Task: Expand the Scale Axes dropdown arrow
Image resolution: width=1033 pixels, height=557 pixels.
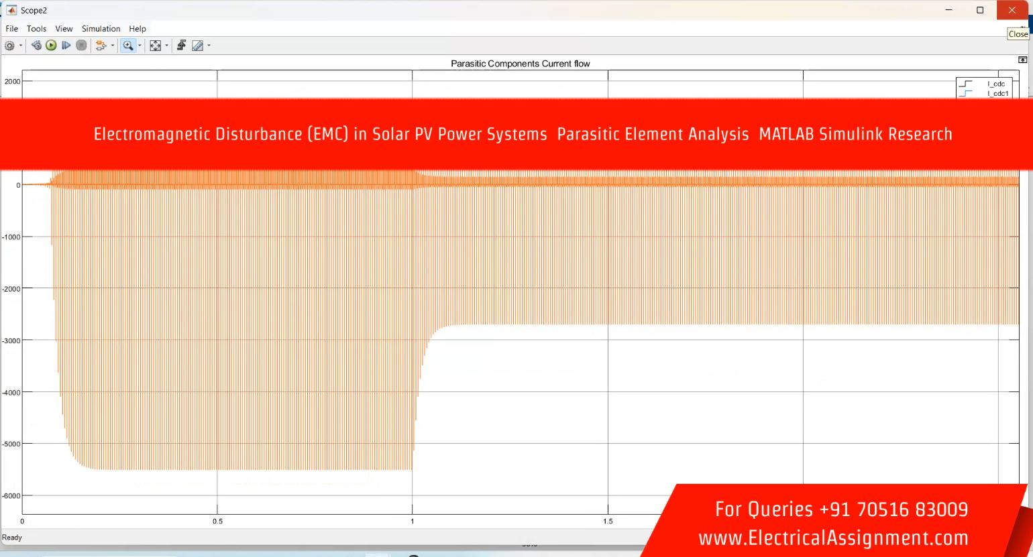Action: coord(167,46)
